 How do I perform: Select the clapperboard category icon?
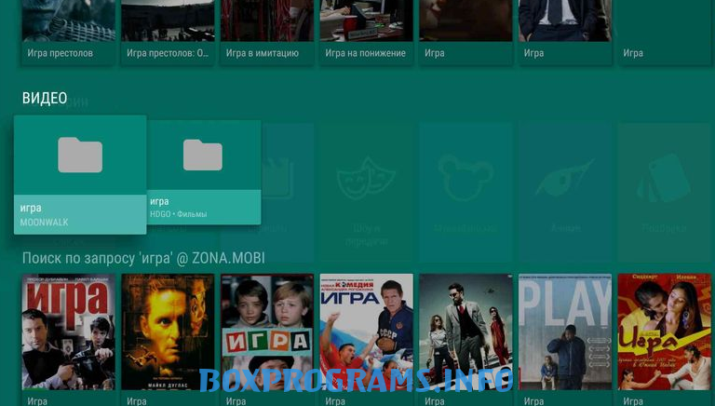pyautogui.click(x=277, y=176)
